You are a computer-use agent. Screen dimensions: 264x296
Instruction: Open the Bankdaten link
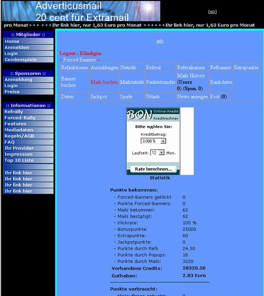click(221, 82)
